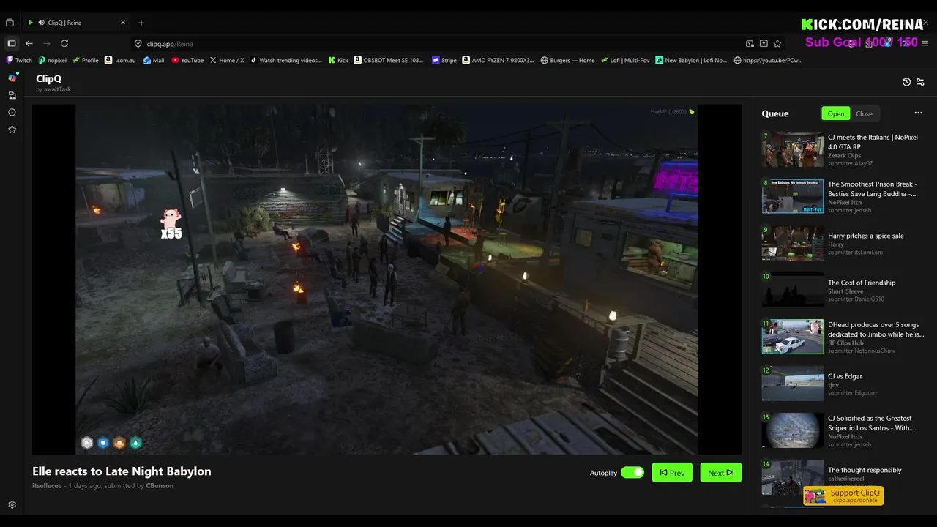Skip to next clip with Next
This screenshot has width=937, height=527.
721,473
